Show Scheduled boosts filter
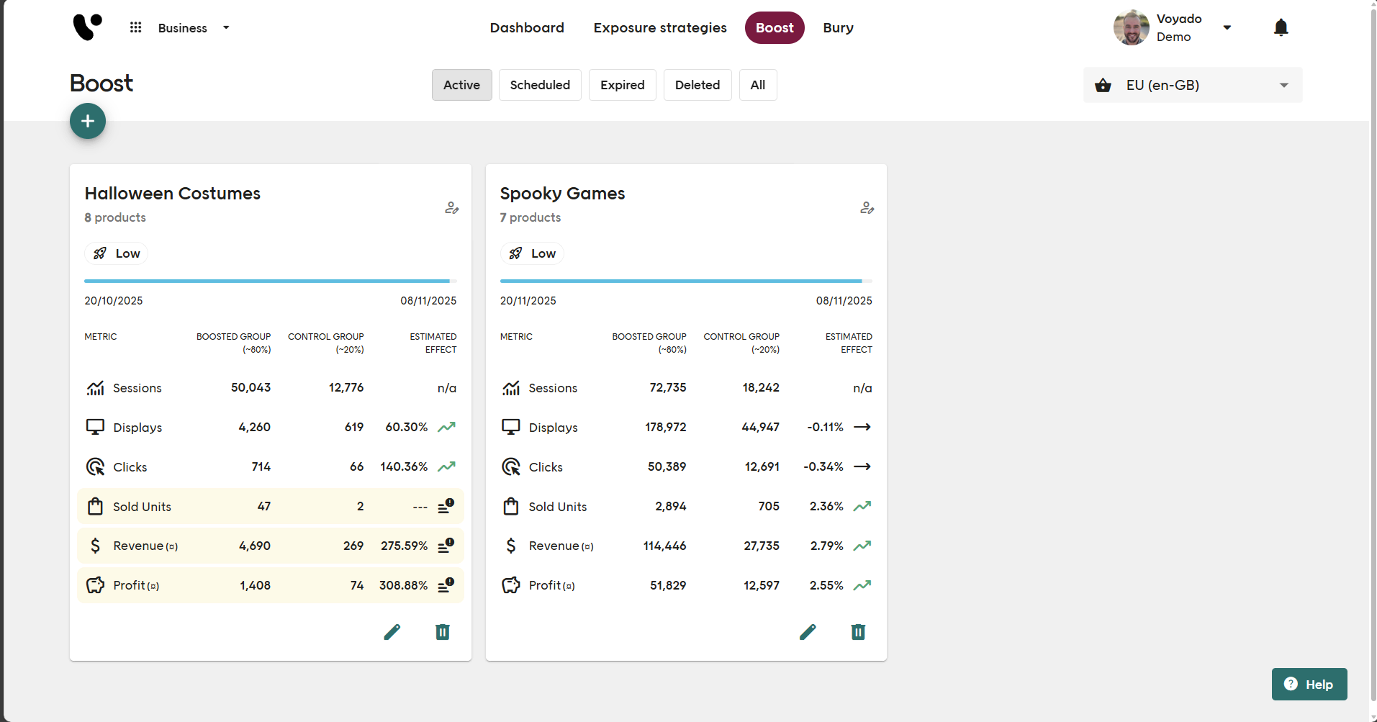Image resolution: width=1377 pixels, height=722 pixels. 540,85
